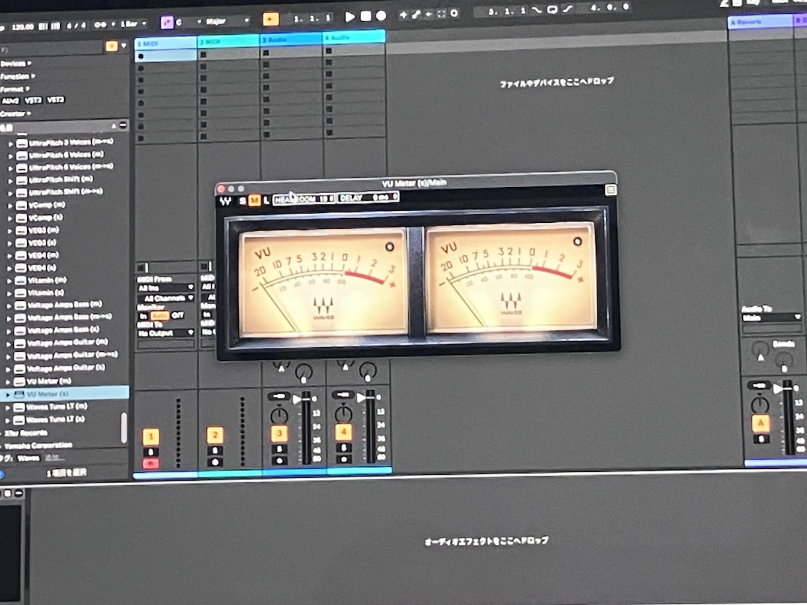Select the 4 Audio track header
Image resolution: width=807 pixels, height=605 pixels.
pyautogui.click(x=354, y=37)
